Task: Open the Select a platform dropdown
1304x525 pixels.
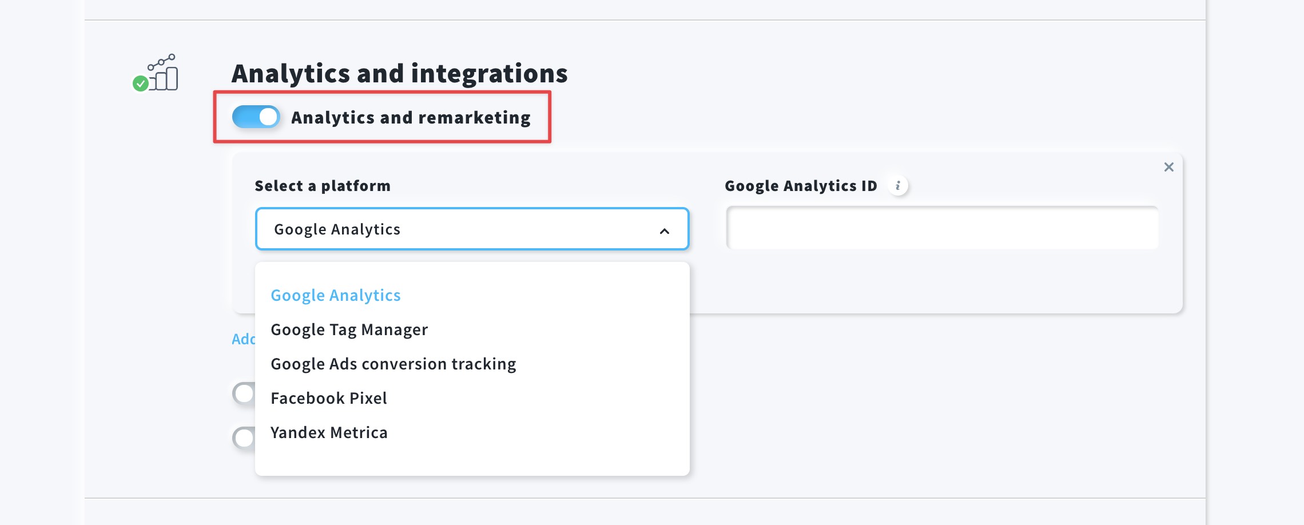Action: coord(472,229)
